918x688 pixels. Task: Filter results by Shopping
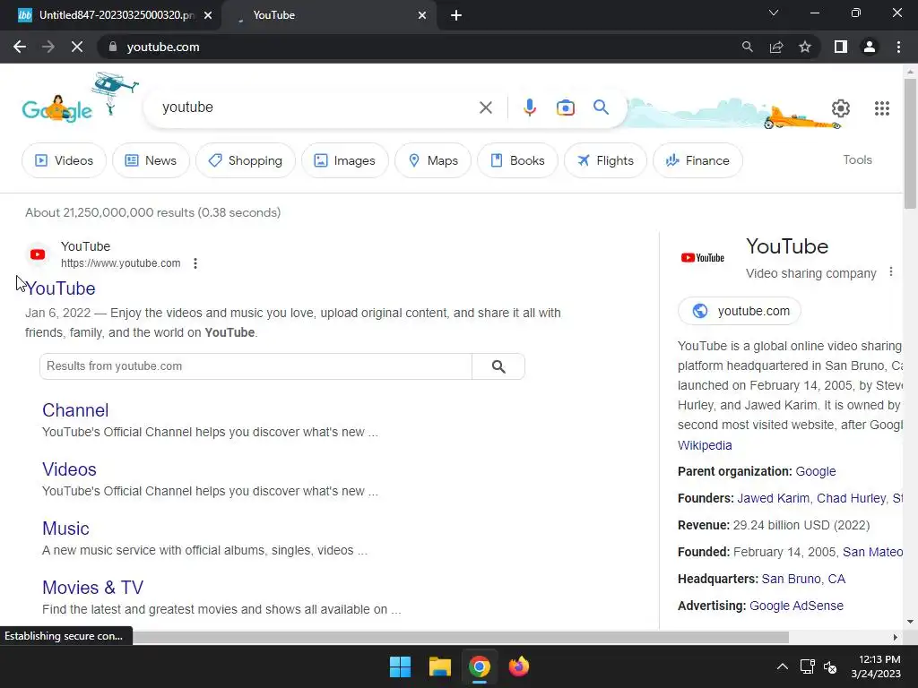point(245,160)
